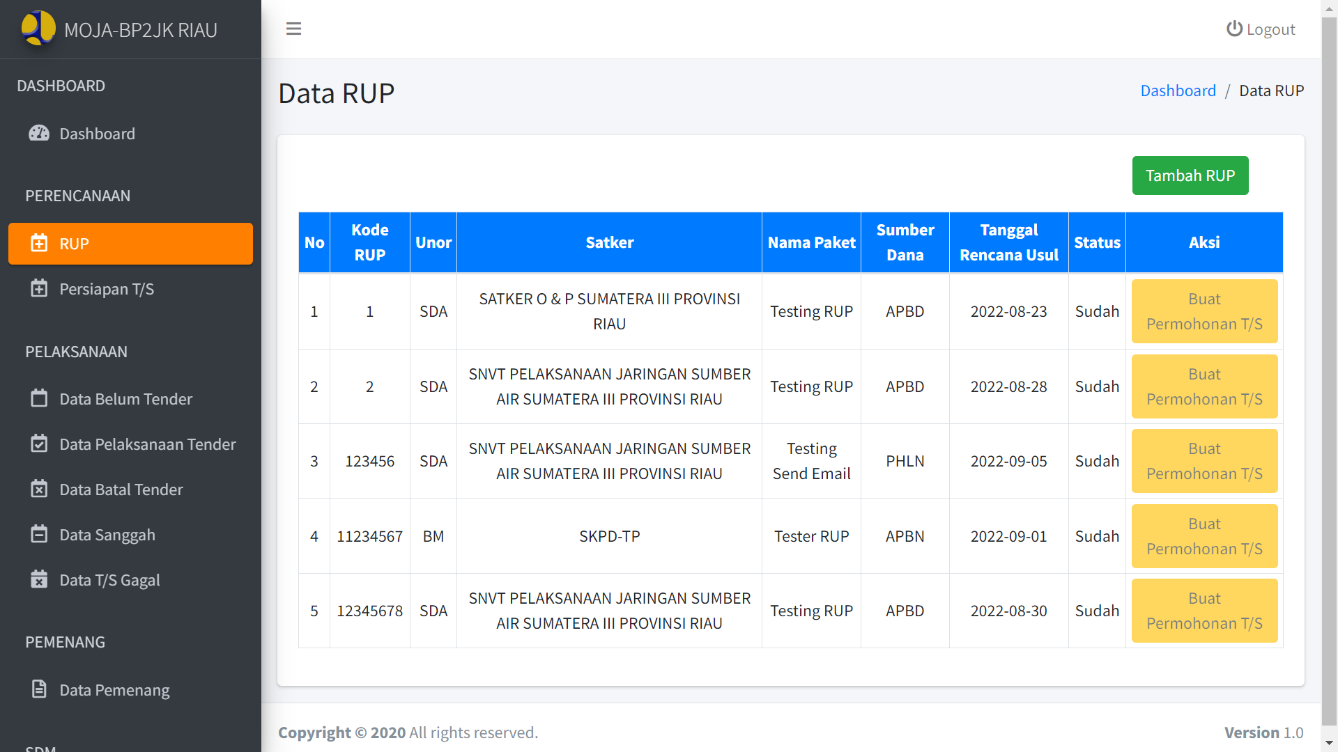Click the page vertical scrollbar down arrow
1338x752 pixels.
(x=1330, y=744)
